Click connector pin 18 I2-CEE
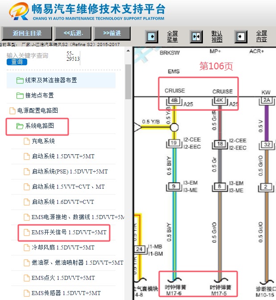Viewport: 276px width, 300px height. (x=220, y=144)
